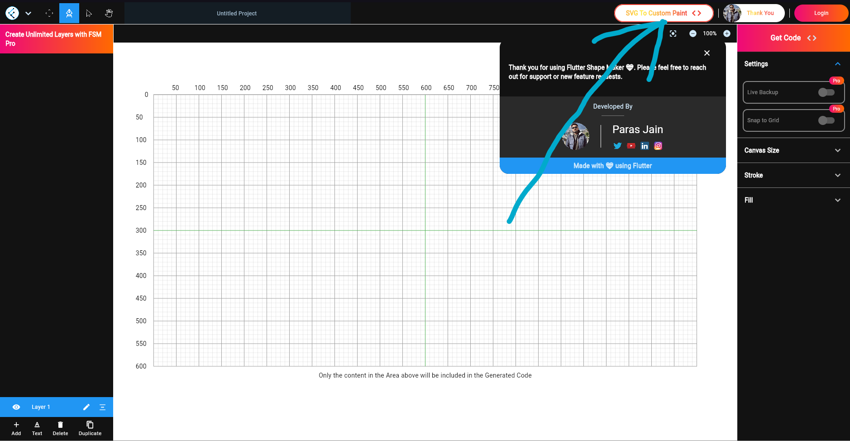Toggle the Snap to Grid switch
Viewport: 850px width, 441px height.
pyautogui.click(x=826, y=120)
